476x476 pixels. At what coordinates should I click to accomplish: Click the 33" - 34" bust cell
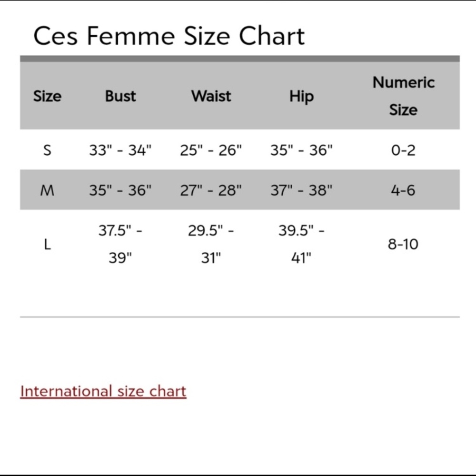pos(120,150)
